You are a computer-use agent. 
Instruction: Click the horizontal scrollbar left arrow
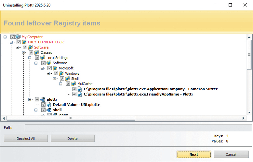tap(4, 118)
